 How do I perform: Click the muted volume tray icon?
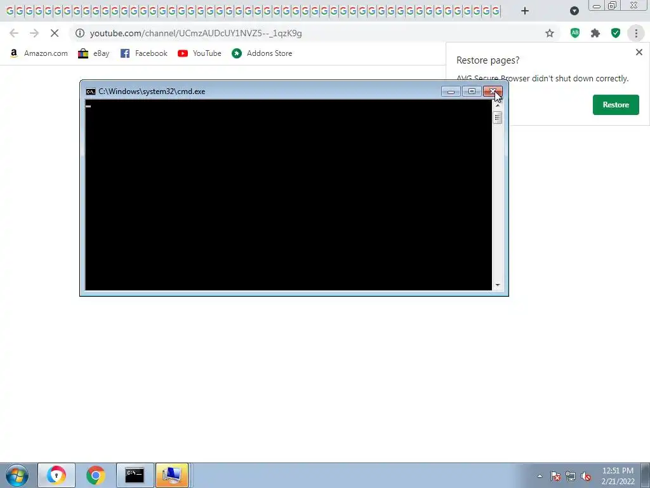click(x=586, y=476)
